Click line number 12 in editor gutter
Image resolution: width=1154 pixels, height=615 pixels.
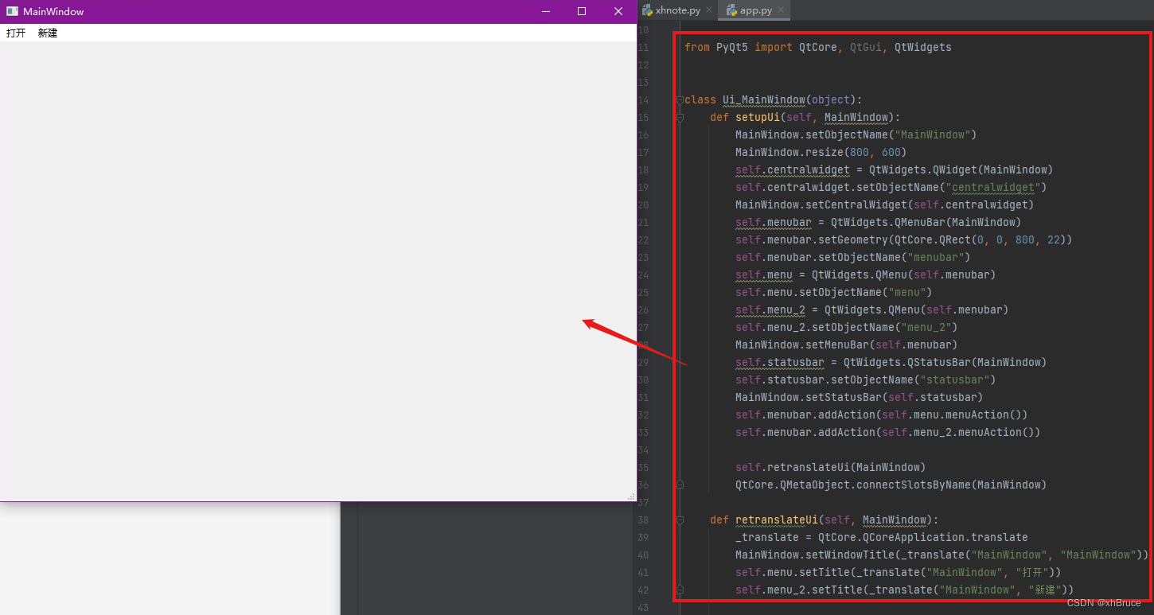(643, 65)
